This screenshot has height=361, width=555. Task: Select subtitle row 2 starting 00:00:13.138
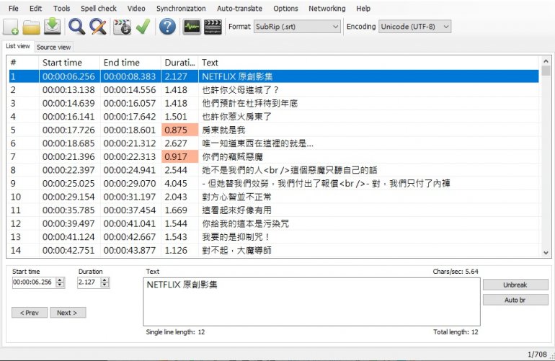tap(274, 90)
